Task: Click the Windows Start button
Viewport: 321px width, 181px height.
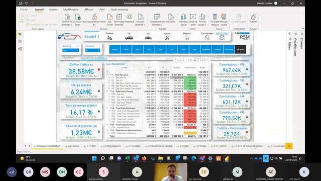Action: (94, 158)
